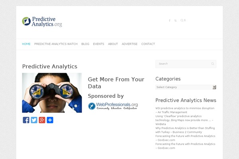Open Predictive Analytics Watch menu item
This screenshot has width=239, height=159.
click(56, 44)
